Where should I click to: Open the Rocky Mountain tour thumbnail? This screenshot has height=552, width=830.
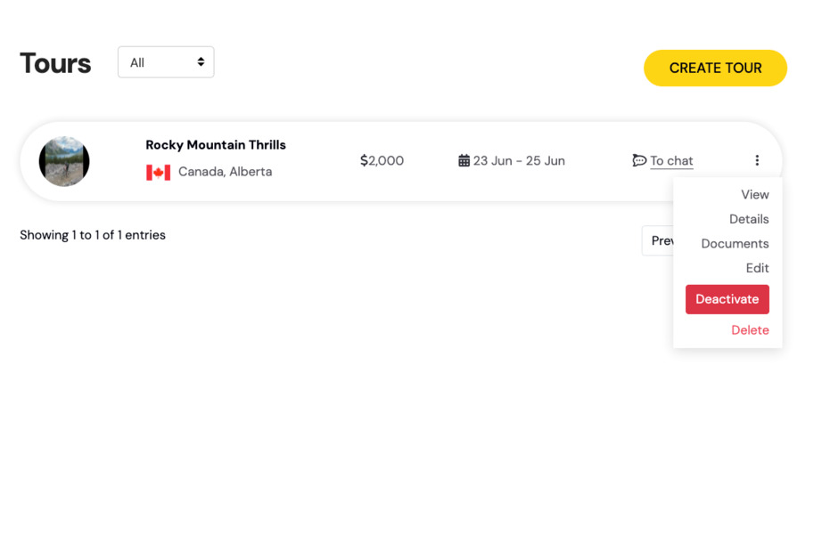click(64, 161)
